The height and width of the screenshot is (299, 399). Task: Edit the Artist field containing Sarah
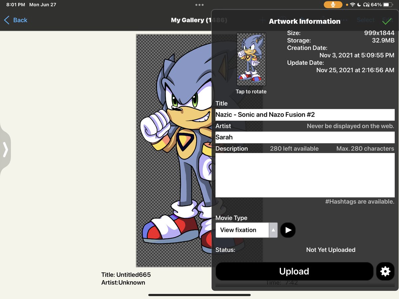pos(305,137)
